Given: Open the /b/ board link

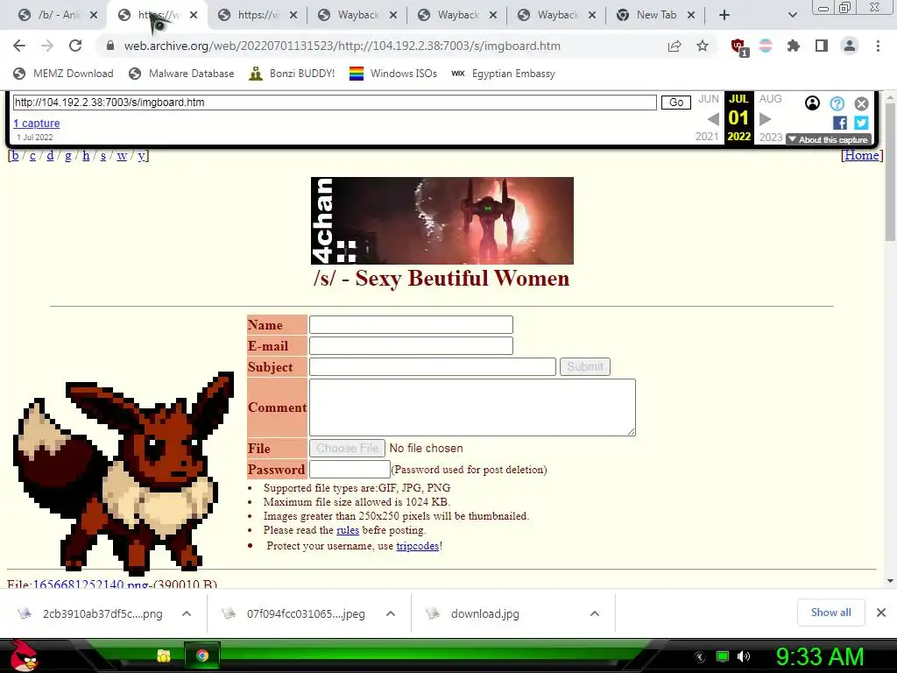Looking at the screenshot, I should point(15,155).
